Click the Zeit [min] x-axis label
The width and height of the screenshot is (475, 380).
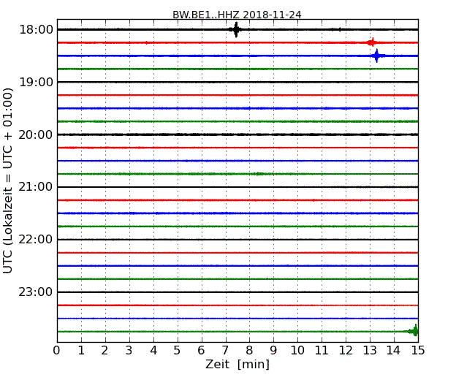237,364
